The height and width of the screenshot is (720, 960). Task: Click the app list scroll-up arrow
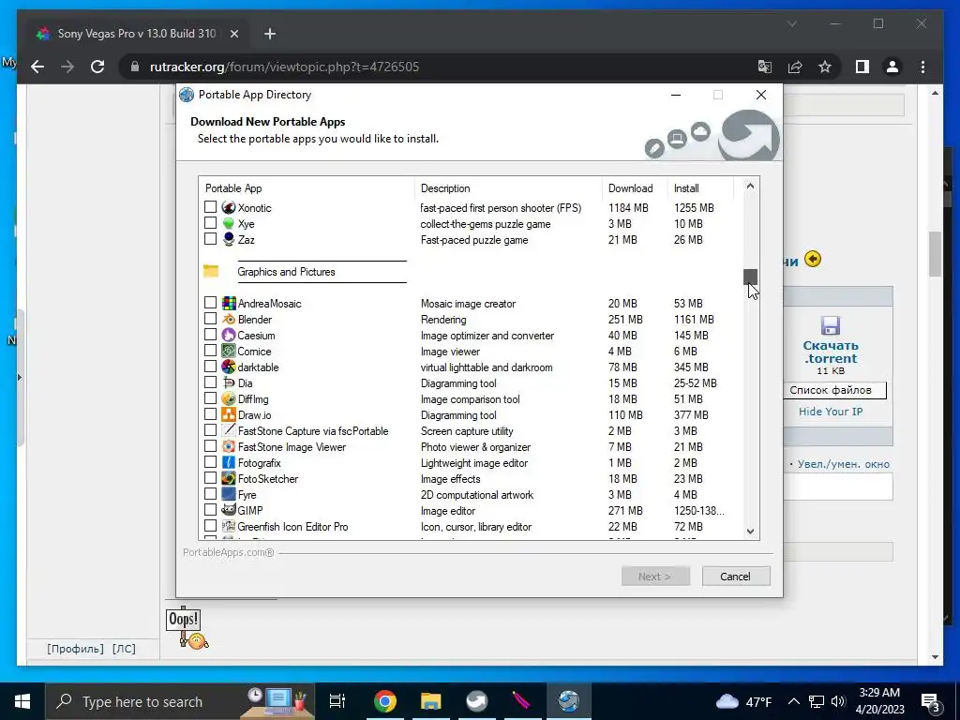(x=751, y=186)
